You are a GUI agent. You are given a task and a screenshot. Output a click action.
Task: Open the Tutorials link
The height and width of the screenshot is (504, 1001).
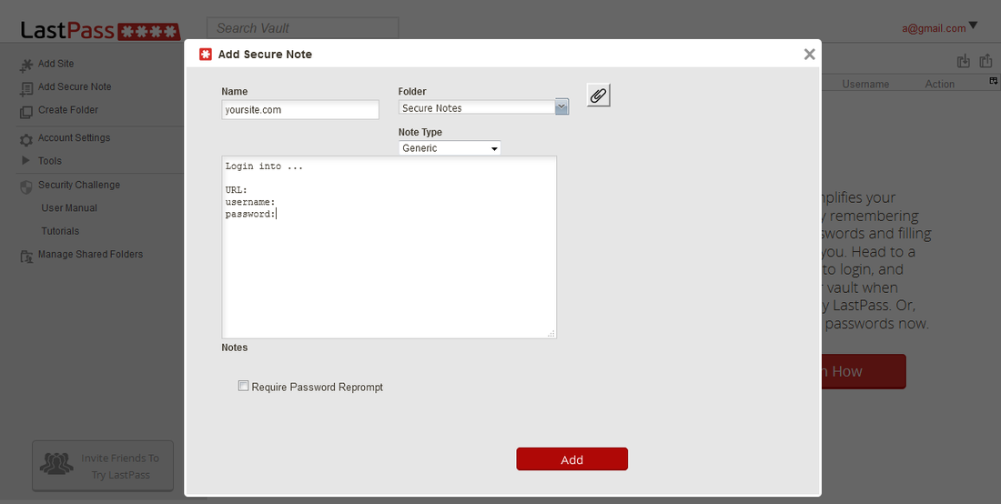click(61, 231)
